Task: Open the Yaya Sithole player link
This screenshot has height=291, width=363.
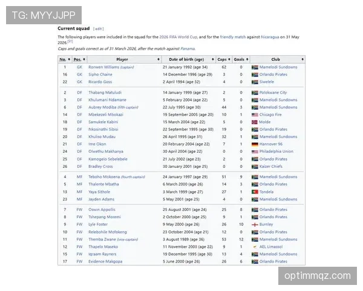Action: [99, 192]
